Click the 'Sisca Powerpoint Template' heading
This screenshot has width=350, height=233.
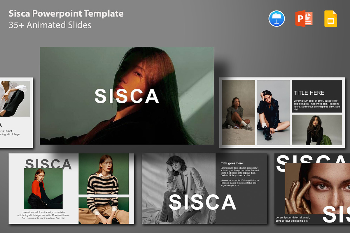[x=66, y=13]
